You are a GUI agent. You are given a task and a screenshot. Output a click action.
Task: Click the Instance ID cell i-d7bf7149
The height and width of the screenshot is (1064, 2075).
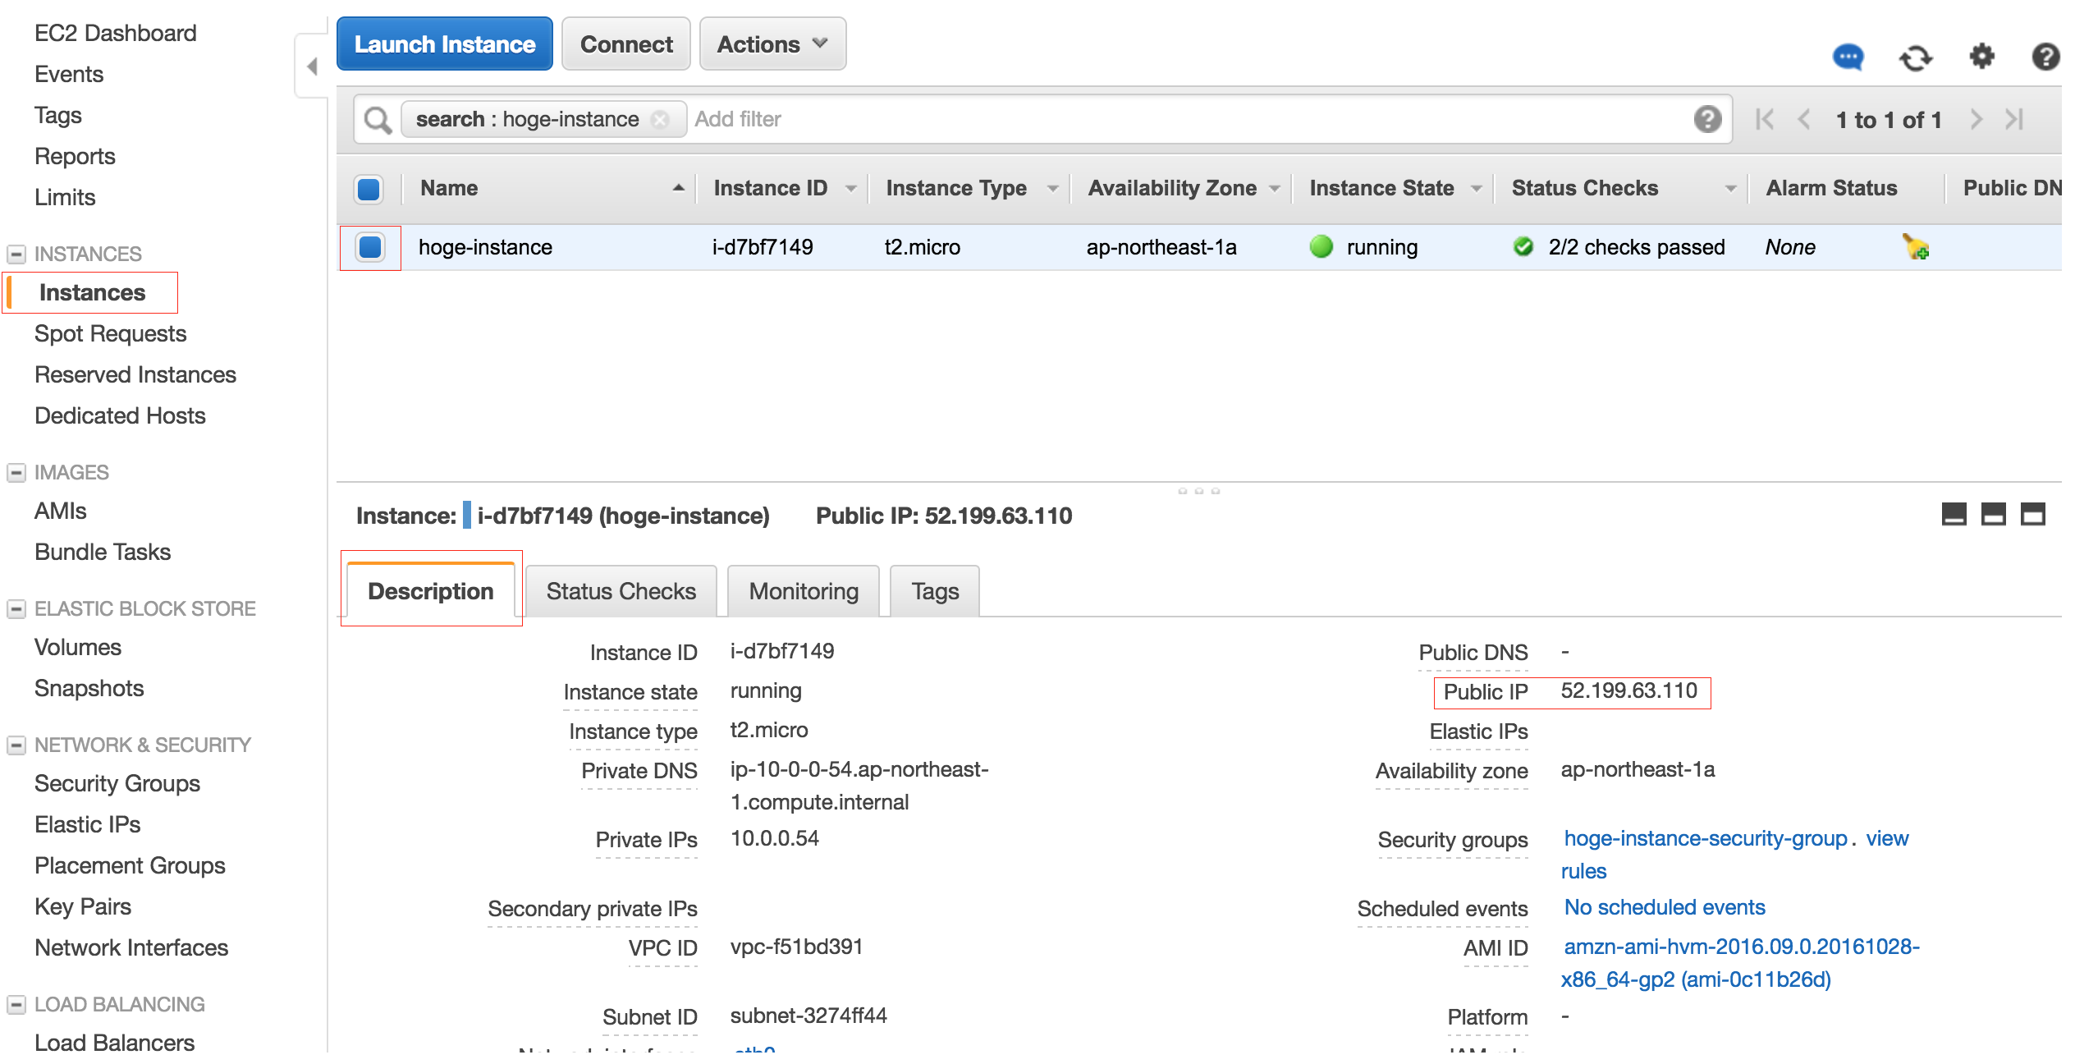click(763, 247)
